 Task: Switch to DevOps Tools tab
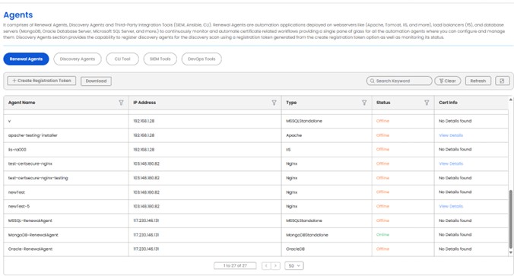point(201,59)
